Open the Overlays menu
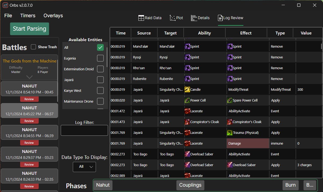 coord(53,16)
